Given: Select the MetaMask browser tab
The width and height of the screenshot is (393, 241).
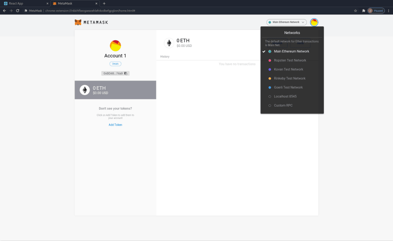Looking at the screenshot, I should [75, 4].
